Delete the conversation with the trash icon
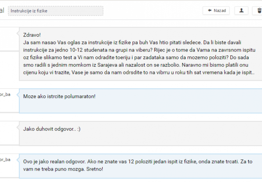 259,11
